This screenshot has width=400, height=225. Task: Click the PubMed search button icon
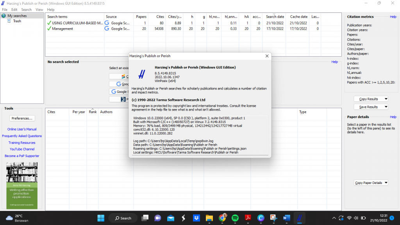pos(123,99)
